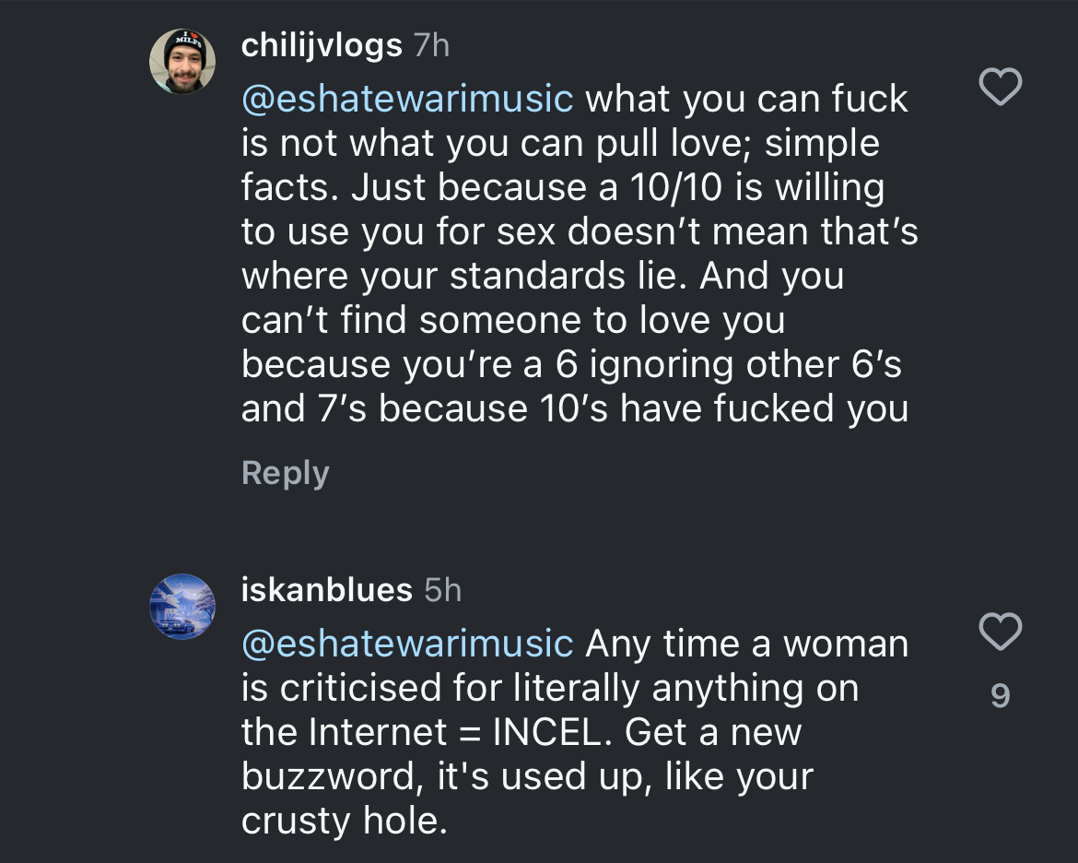Select the iskanblues comment body text
The image size is (1078, 863).
pos(553,732)
